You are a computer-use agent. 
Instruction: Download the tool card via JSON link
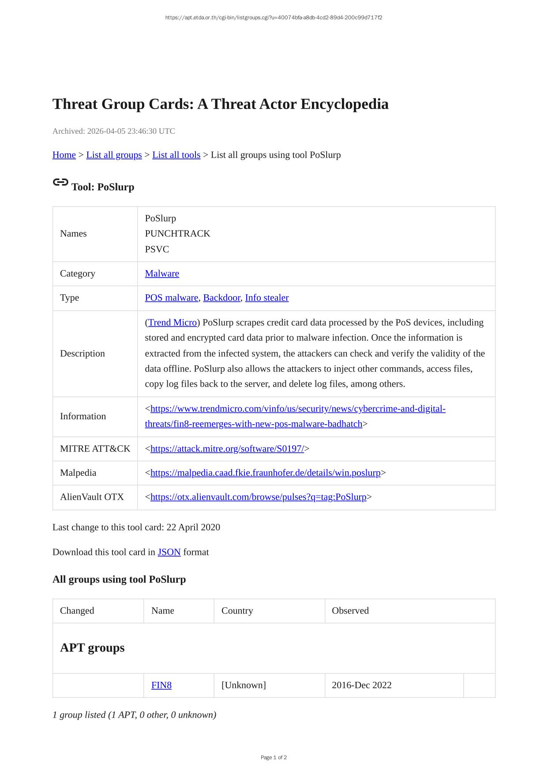point(169,552)
